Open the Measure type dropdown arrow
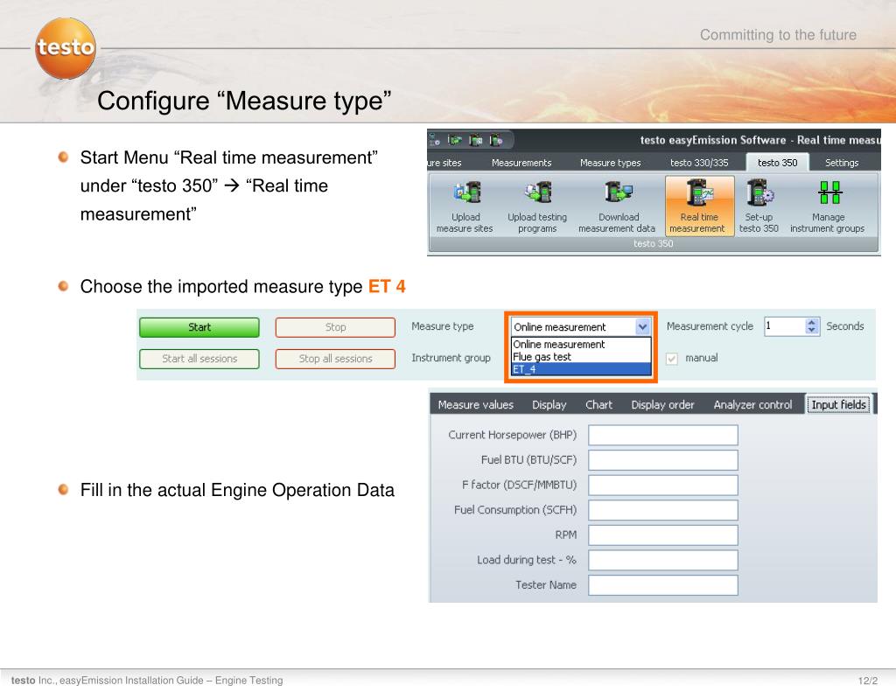Image resolution: width=896 pixels, height=692 pixels. coord(643,327)
